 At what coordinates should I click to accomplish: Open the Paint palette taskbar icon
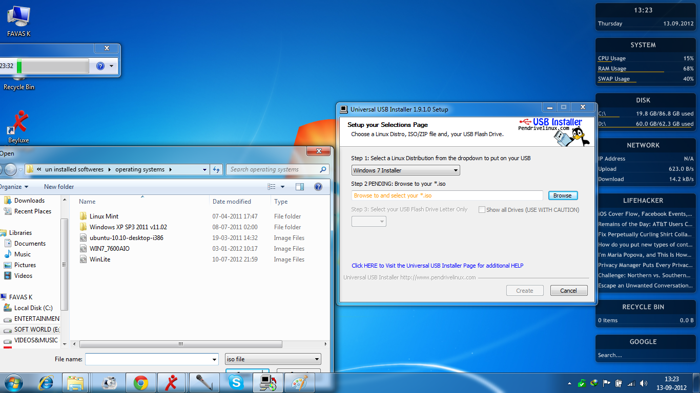pos(299,382)
